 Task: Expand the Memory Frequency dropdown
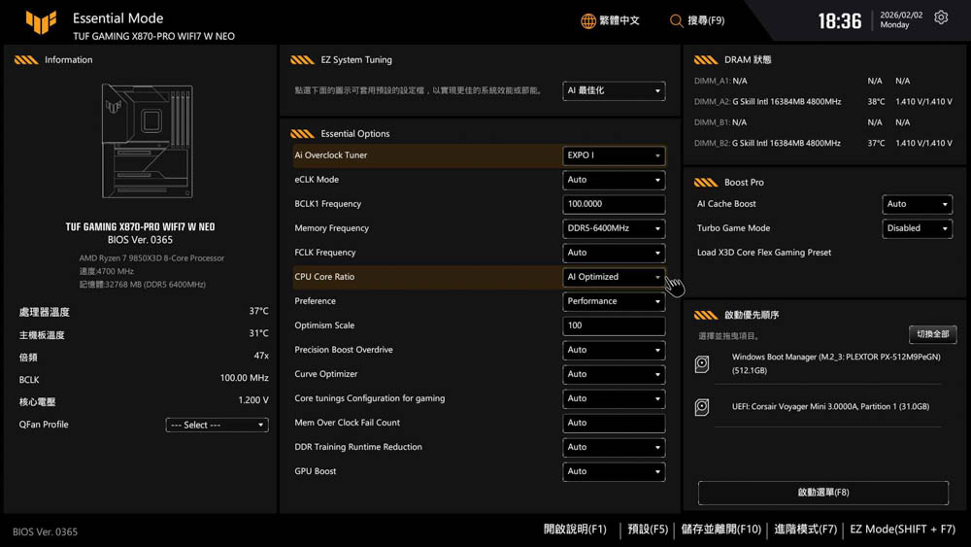(614, 228)
